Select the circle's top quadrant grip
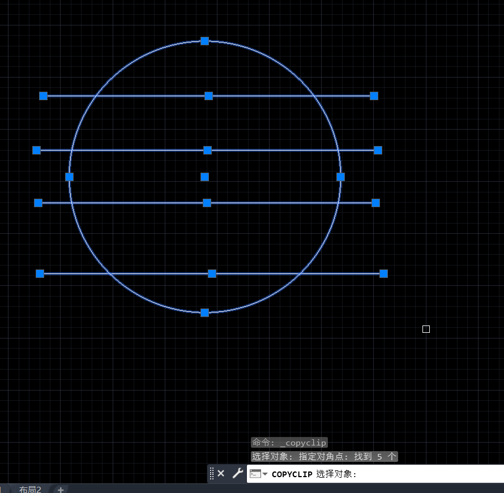 point(205,41)
